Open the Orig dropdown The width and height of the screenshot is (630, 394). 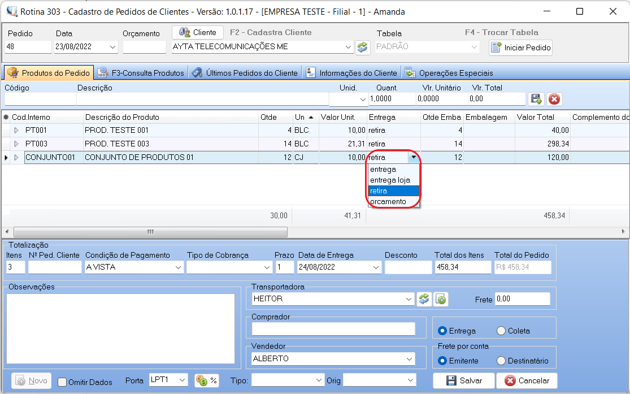(410, 380)
